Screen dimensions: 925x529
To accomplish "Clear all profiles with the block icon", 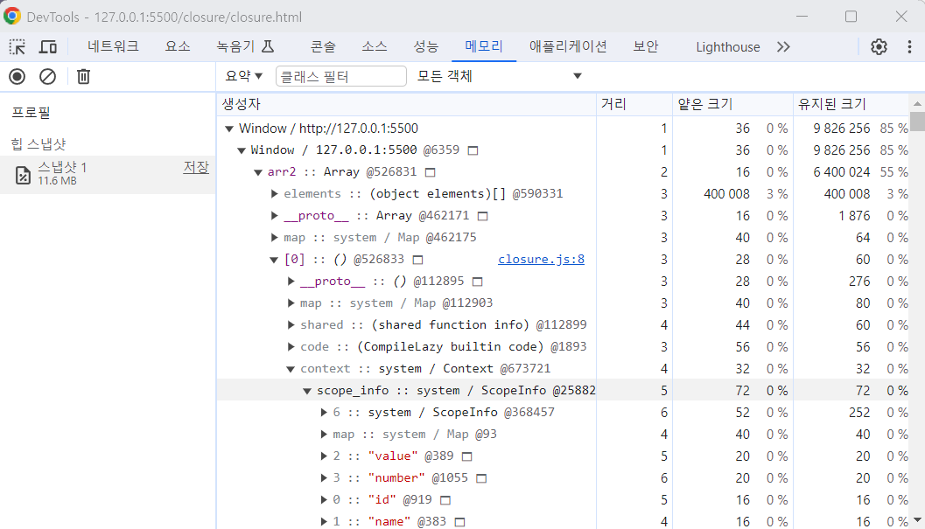I will [x=47, y=76].
